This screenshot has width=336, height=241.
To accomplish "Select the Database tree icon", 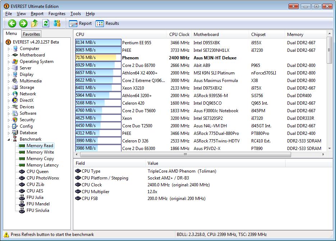I will coord(15,133).
